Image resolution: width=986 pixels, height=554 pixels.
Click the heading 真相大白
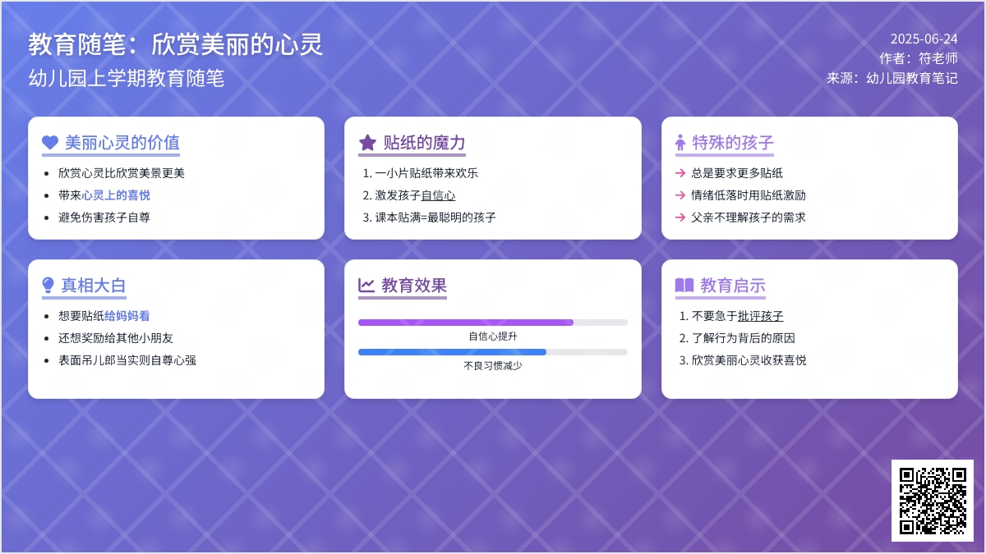tap(94, 286)
